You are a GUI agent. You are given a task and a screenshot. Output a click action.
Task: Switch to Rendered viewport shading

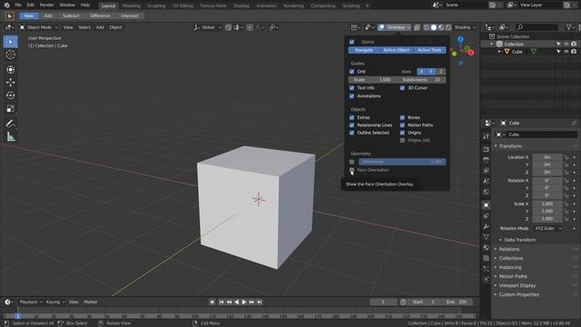(448, 27)
